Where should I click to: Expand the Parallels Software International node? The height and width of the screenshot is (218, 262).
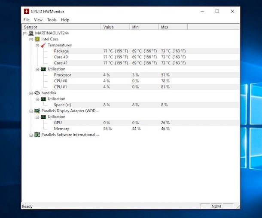pyautogui.click(x=31, y=135)
